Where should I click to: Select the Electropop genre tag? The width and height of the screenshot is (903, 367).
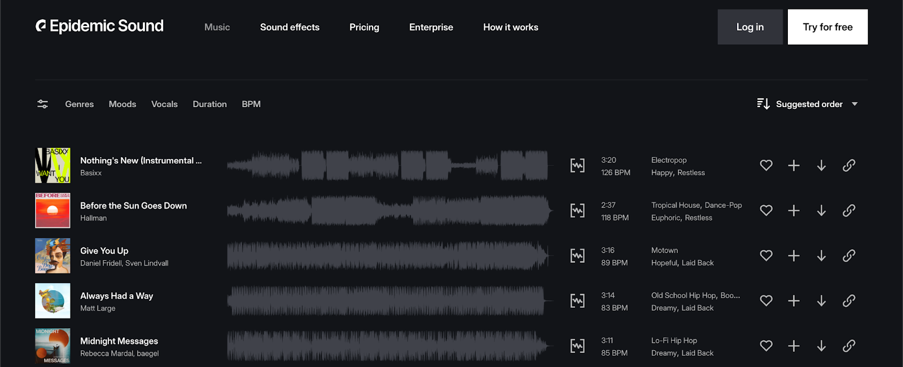click(x=669, y=160)
